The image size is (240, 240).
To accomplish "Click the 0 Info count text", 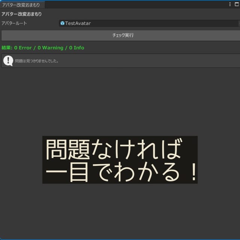I will click(x=76, y=48).
